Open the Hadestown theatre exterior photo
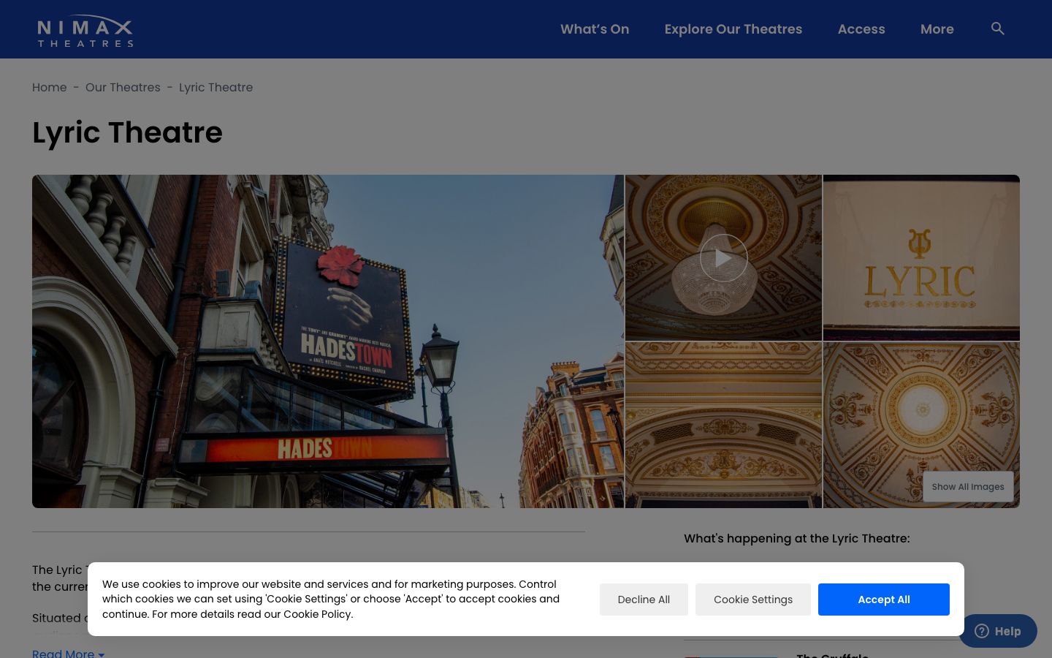 coord(328,341)
